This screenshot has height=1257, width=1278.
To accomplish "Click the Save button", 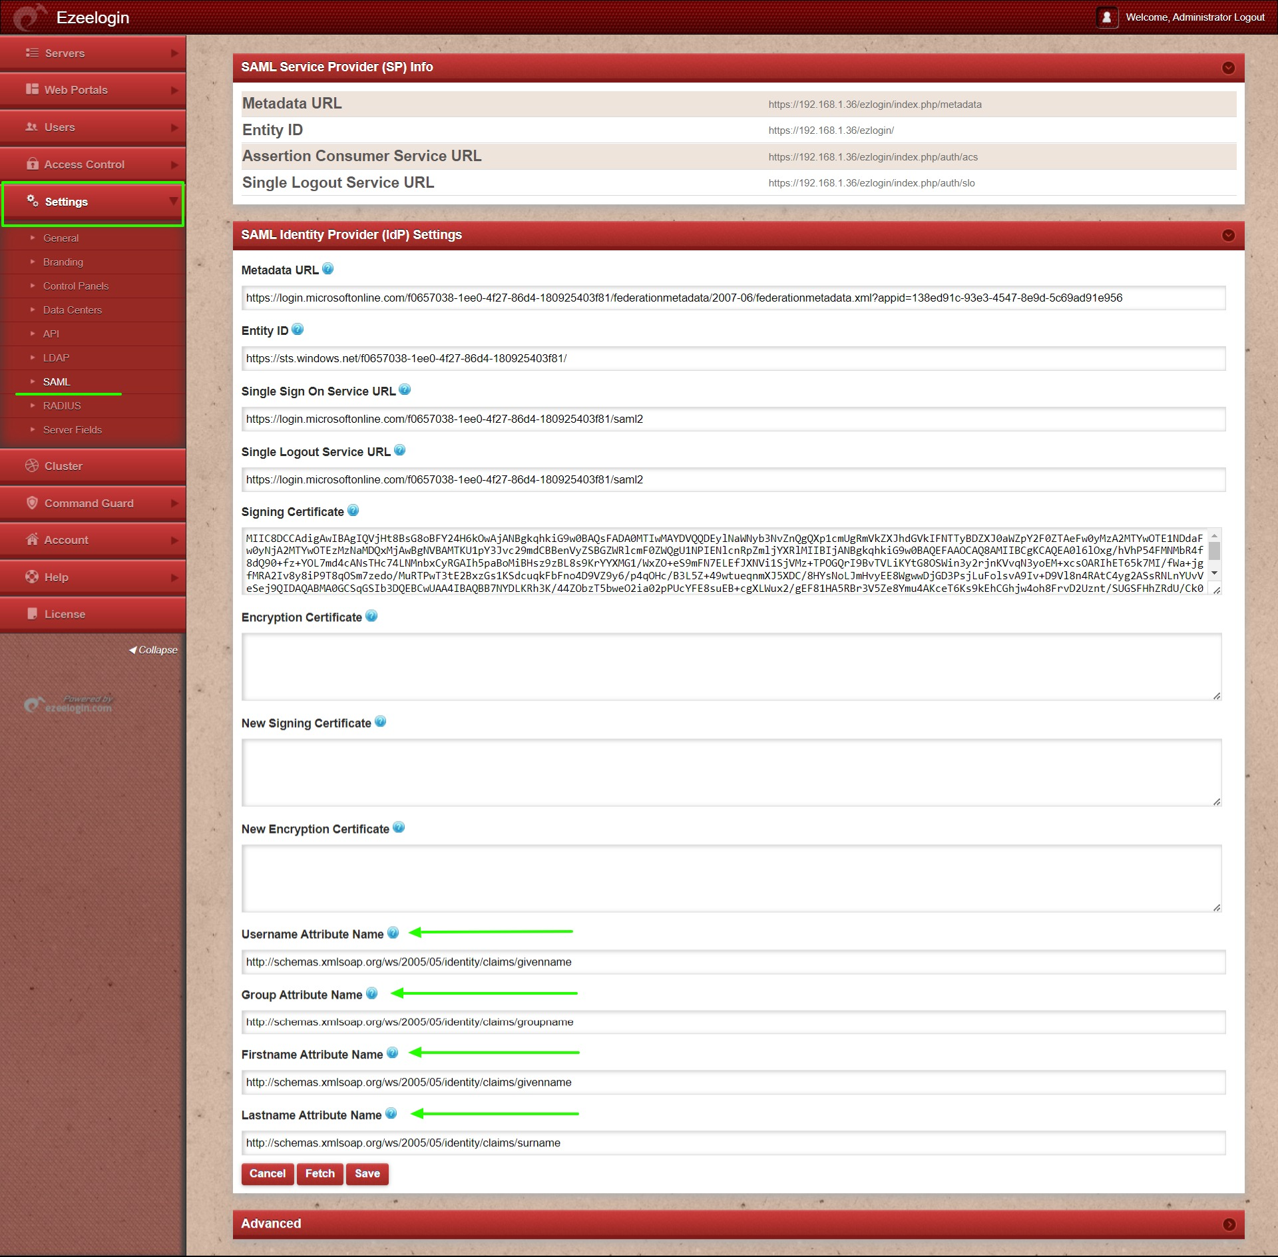I will coord(367,1174).
